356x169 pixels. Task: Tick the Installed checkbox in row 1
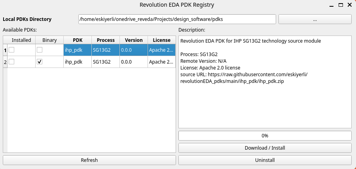11,50
